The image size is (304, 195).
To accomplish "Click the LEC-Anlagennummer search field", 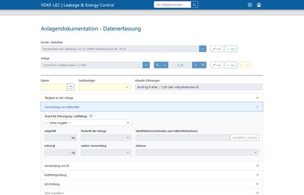I will coord(172,5).
